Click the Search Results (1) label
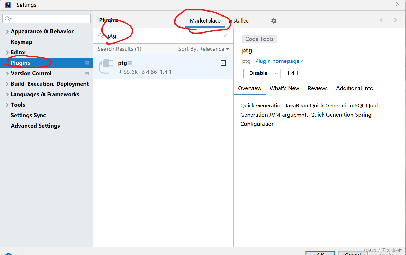This screenshot has height=255, width=406. click(120, 49)
